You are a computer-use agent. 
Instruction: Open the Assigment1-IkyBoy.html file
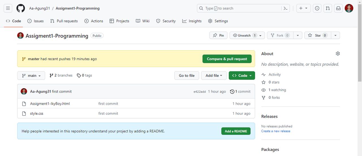pos(50,104)
